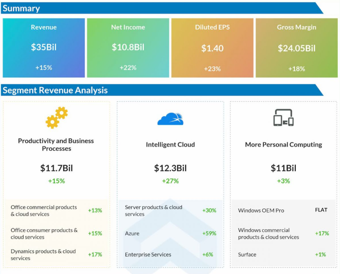Click the Summary header banner

[x=162, y=8]
